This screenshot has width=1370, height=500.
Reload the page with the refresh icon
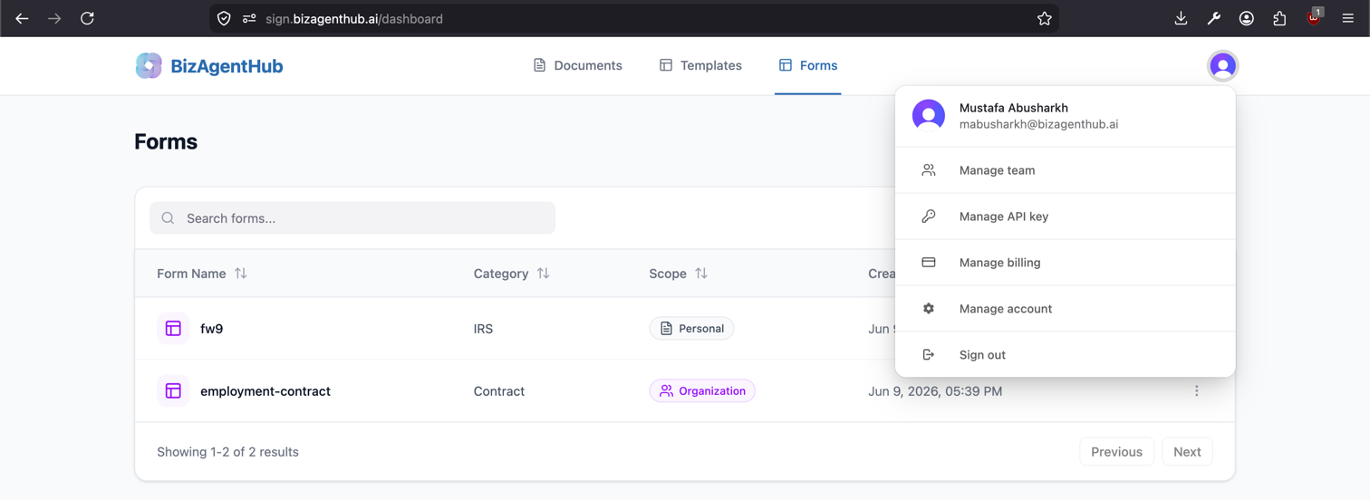[x=87, y=18]
